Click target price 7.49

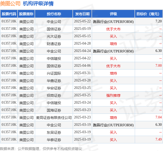point(158,140)
